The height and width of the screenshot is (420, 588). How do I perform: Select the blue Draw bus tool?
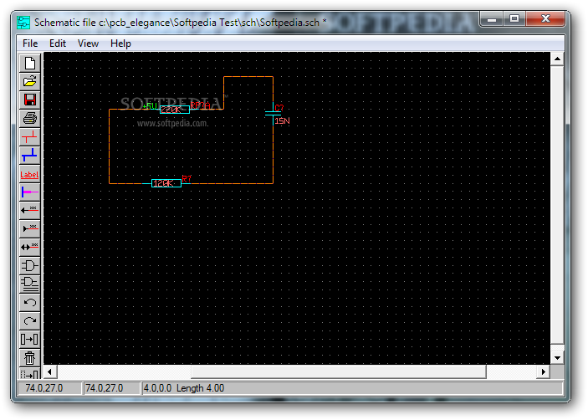click(x=29, y=155)
